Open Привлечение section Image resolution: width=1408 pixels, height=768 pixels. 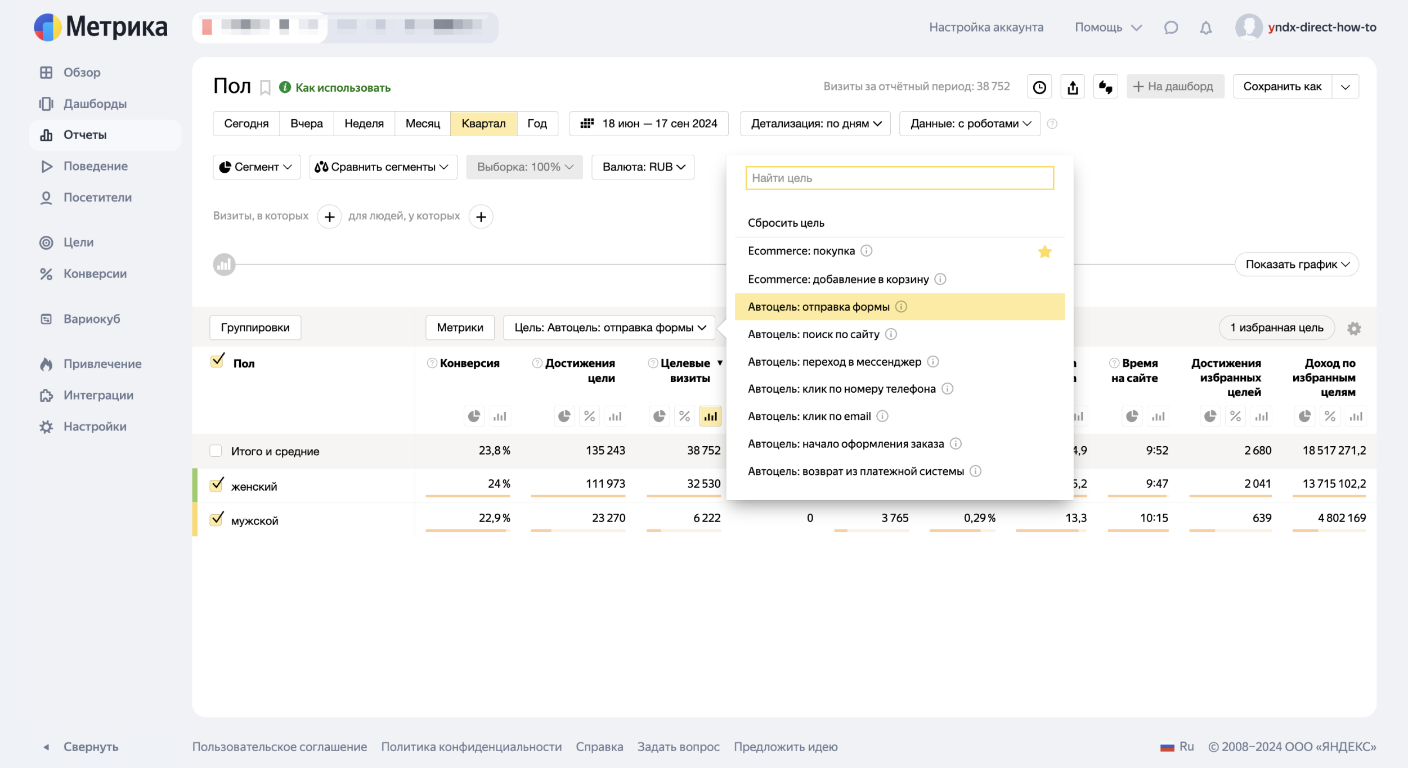coord(91,364)
